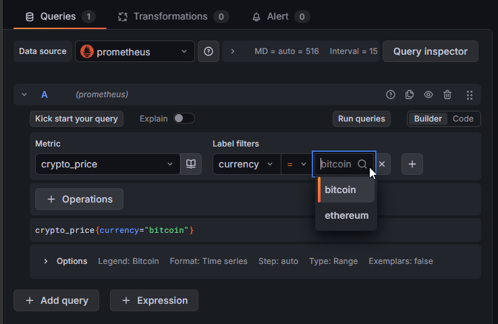Viewport: 498px width, 324px height.
Task: Delete query A using the trash icon
Action: click(447, 95)
